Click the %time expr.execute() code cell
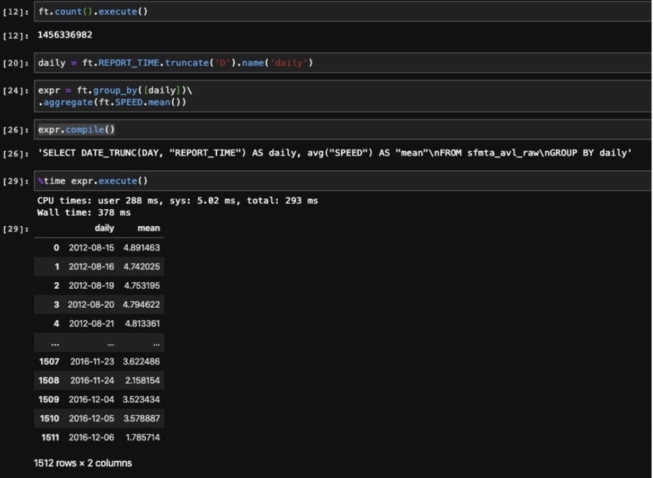 (342, 181)
